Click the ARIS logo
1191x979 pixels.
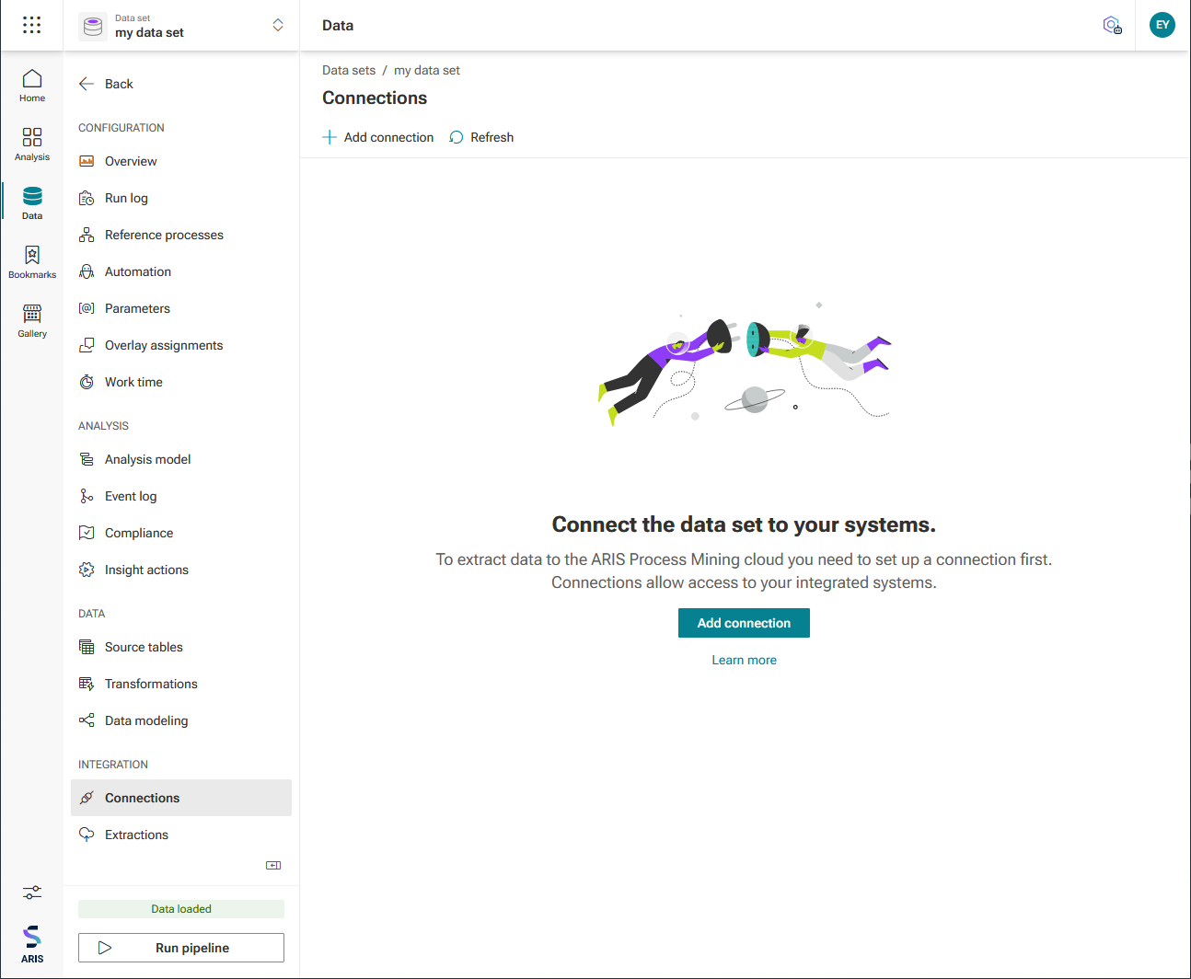click(x=32, y=944)
